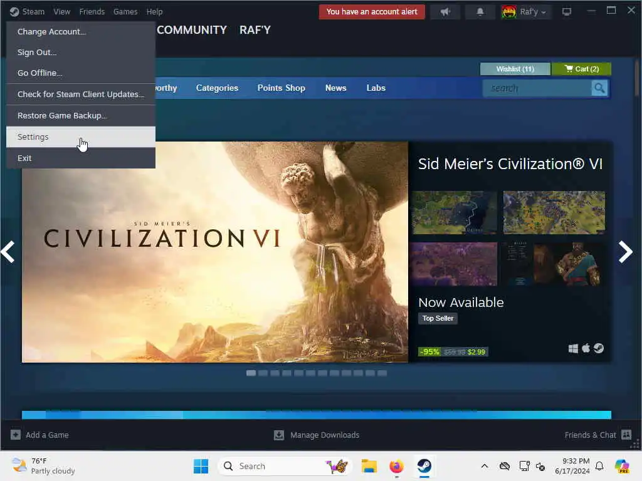This screenshot has height=481, width=642.
Task: Click the shopping cart icon
Action: click(x=568, y=69)
